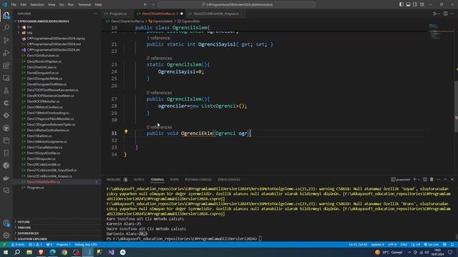The height and width of the screenshot is (257, 458).
Task: Open the Help menu
Action: pos(99,4)
